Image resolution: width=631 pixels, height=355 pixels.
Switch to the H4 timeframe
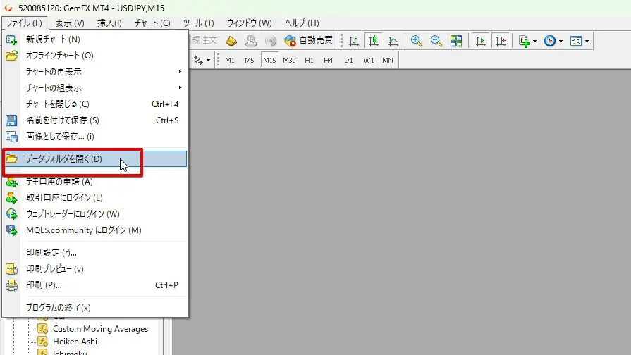pos(329,61)
